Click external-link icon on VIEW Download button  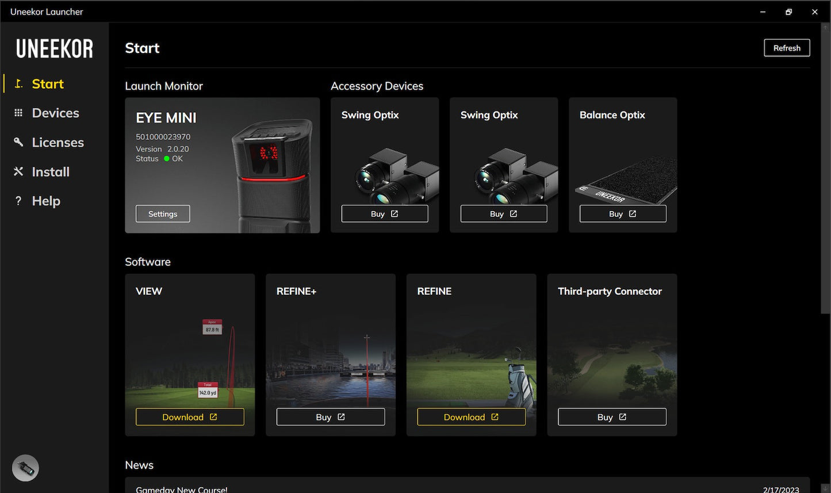[213, 417]
